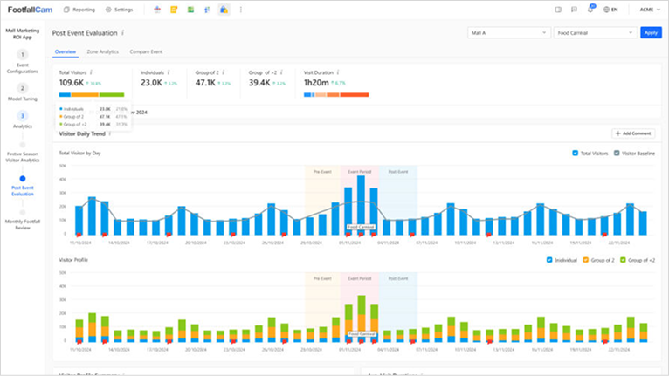669x376 pixels.
Task: Expand the ACME account menu
Action: pos(650,10)
